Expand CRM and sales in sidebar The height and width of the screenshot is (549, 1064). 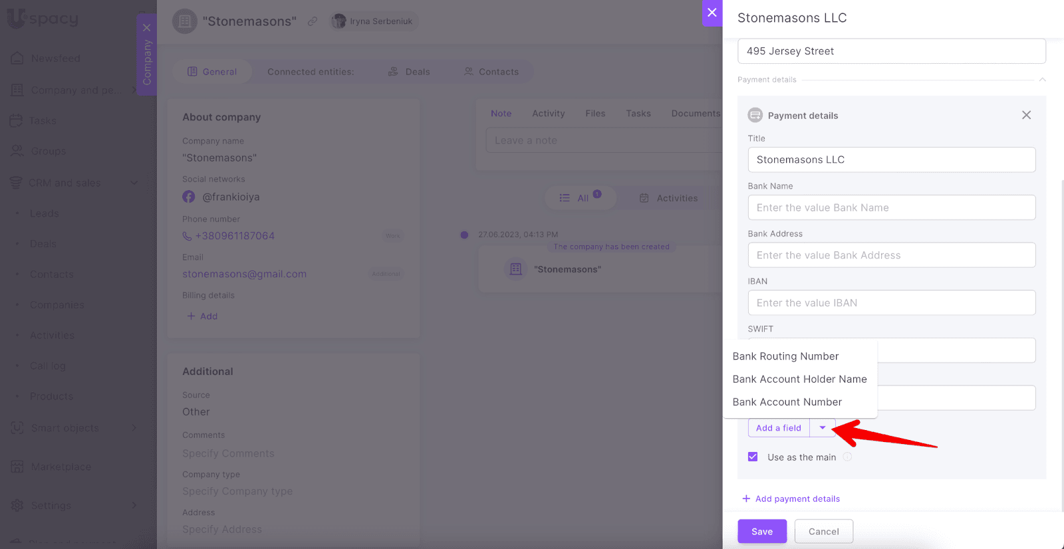click(x=134, y=183)
